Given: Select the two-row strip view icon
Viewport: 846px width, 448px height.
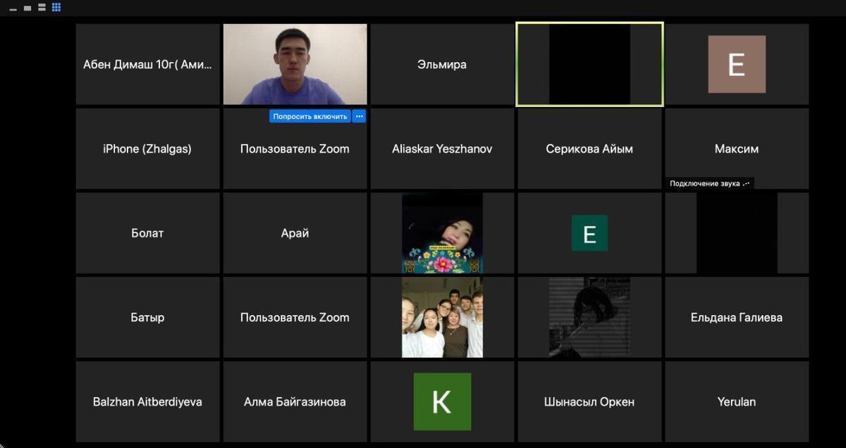Looking at the screenshot, I should tap(42, 8).
